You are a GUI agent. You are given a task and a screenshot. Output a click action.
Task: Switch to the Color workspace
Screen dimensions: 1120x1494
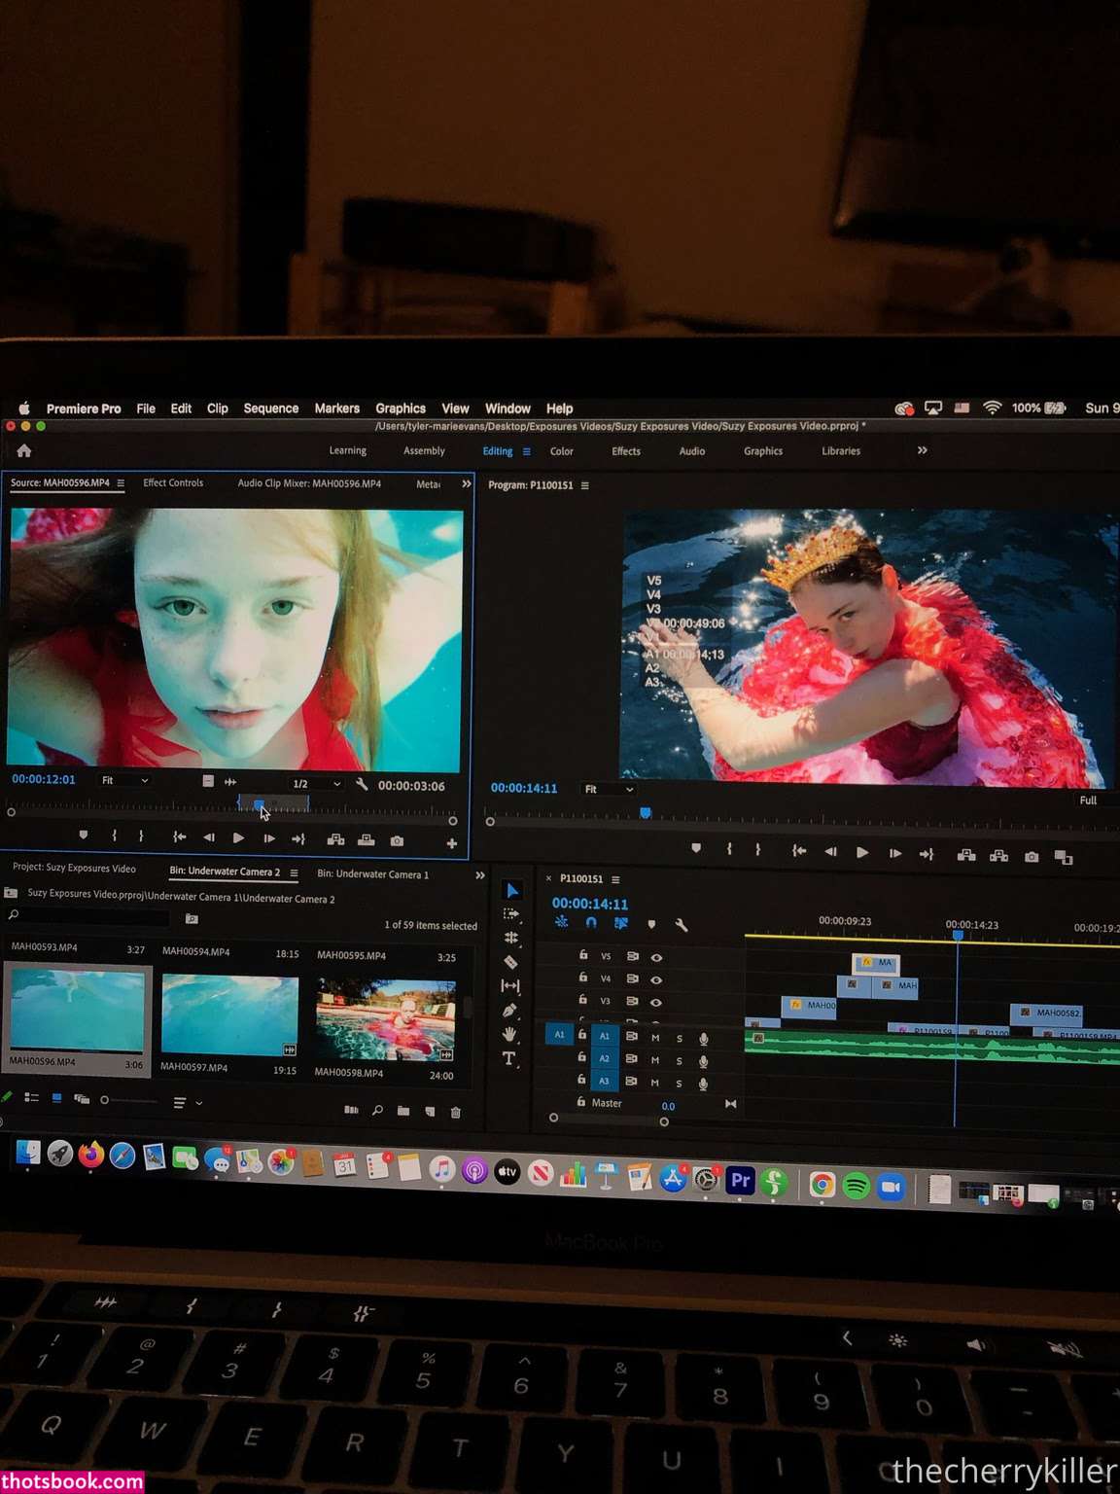[x=561, y=451]
